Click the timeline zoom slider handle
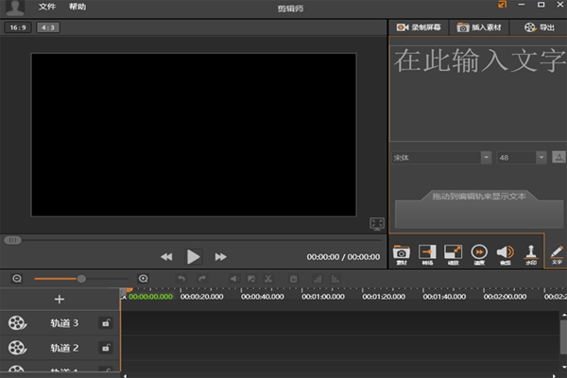The height and width of the screenshot is (378, 567). pyautogui.click(x=81, y=279)
